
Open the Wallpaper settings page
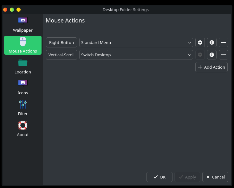point(23,25)
